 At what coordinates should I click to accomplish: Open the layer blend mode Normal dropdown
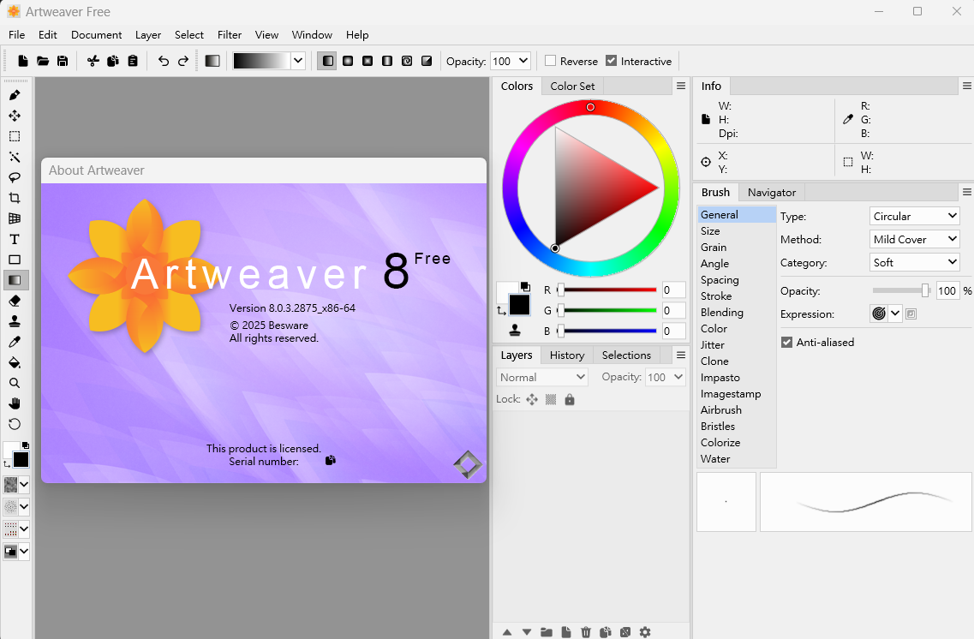pyautogui.click(x=542, y=377)
